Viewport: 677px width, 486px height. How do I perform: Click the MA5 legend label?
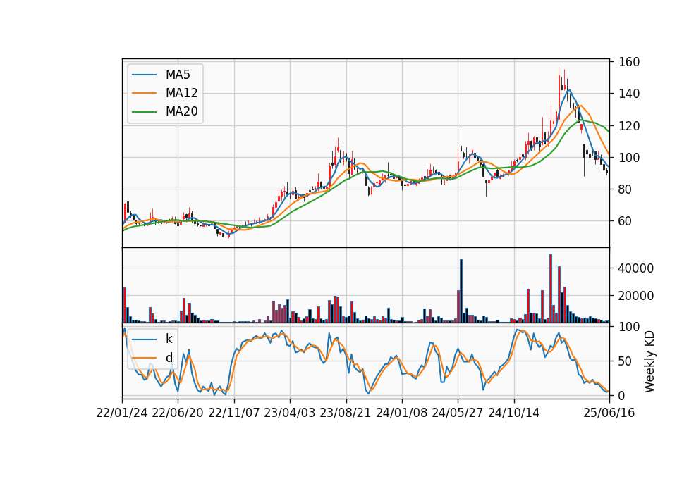178,75
